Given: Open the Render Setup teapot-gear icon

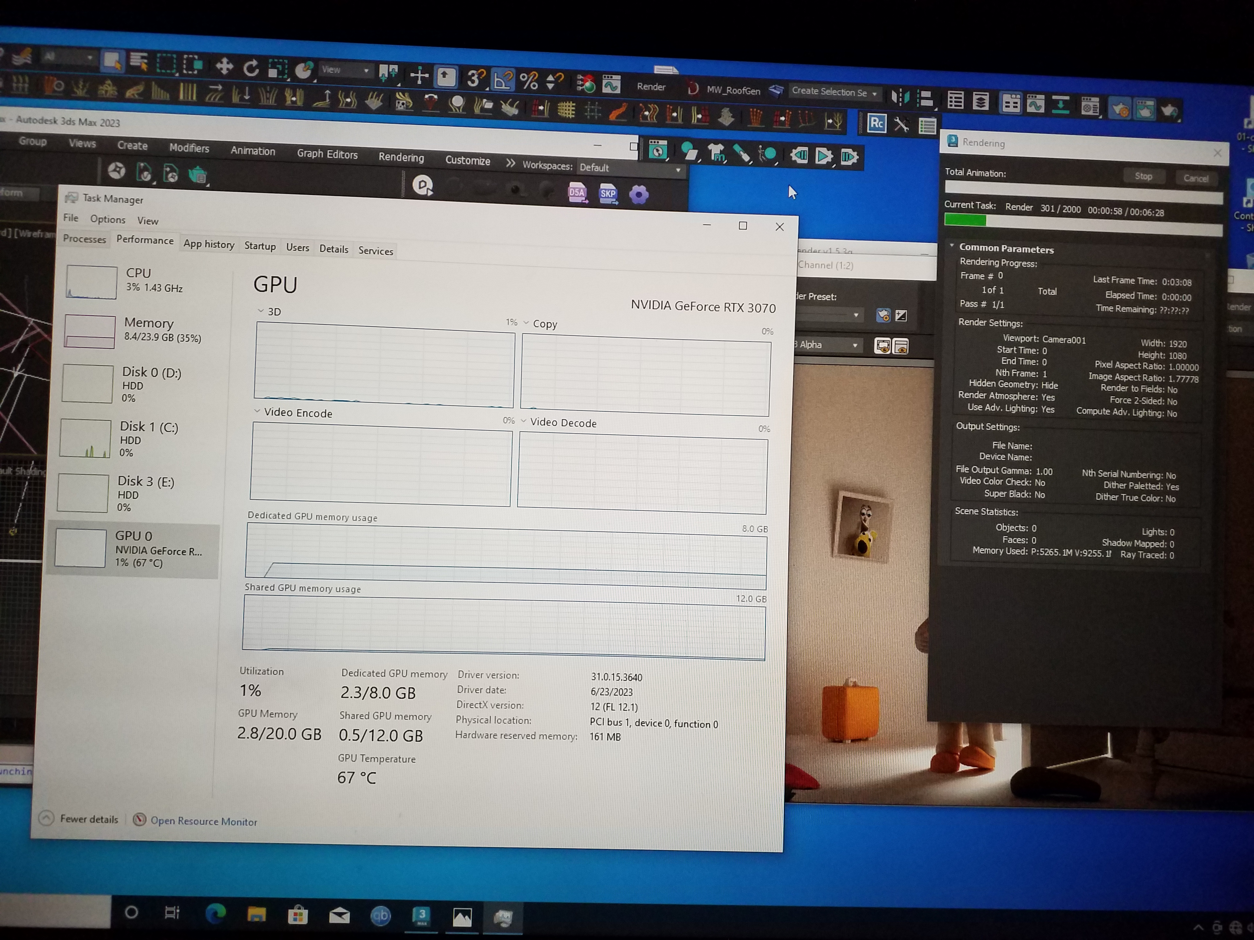Looking at the screenshot, I should tap(1120, 108).
